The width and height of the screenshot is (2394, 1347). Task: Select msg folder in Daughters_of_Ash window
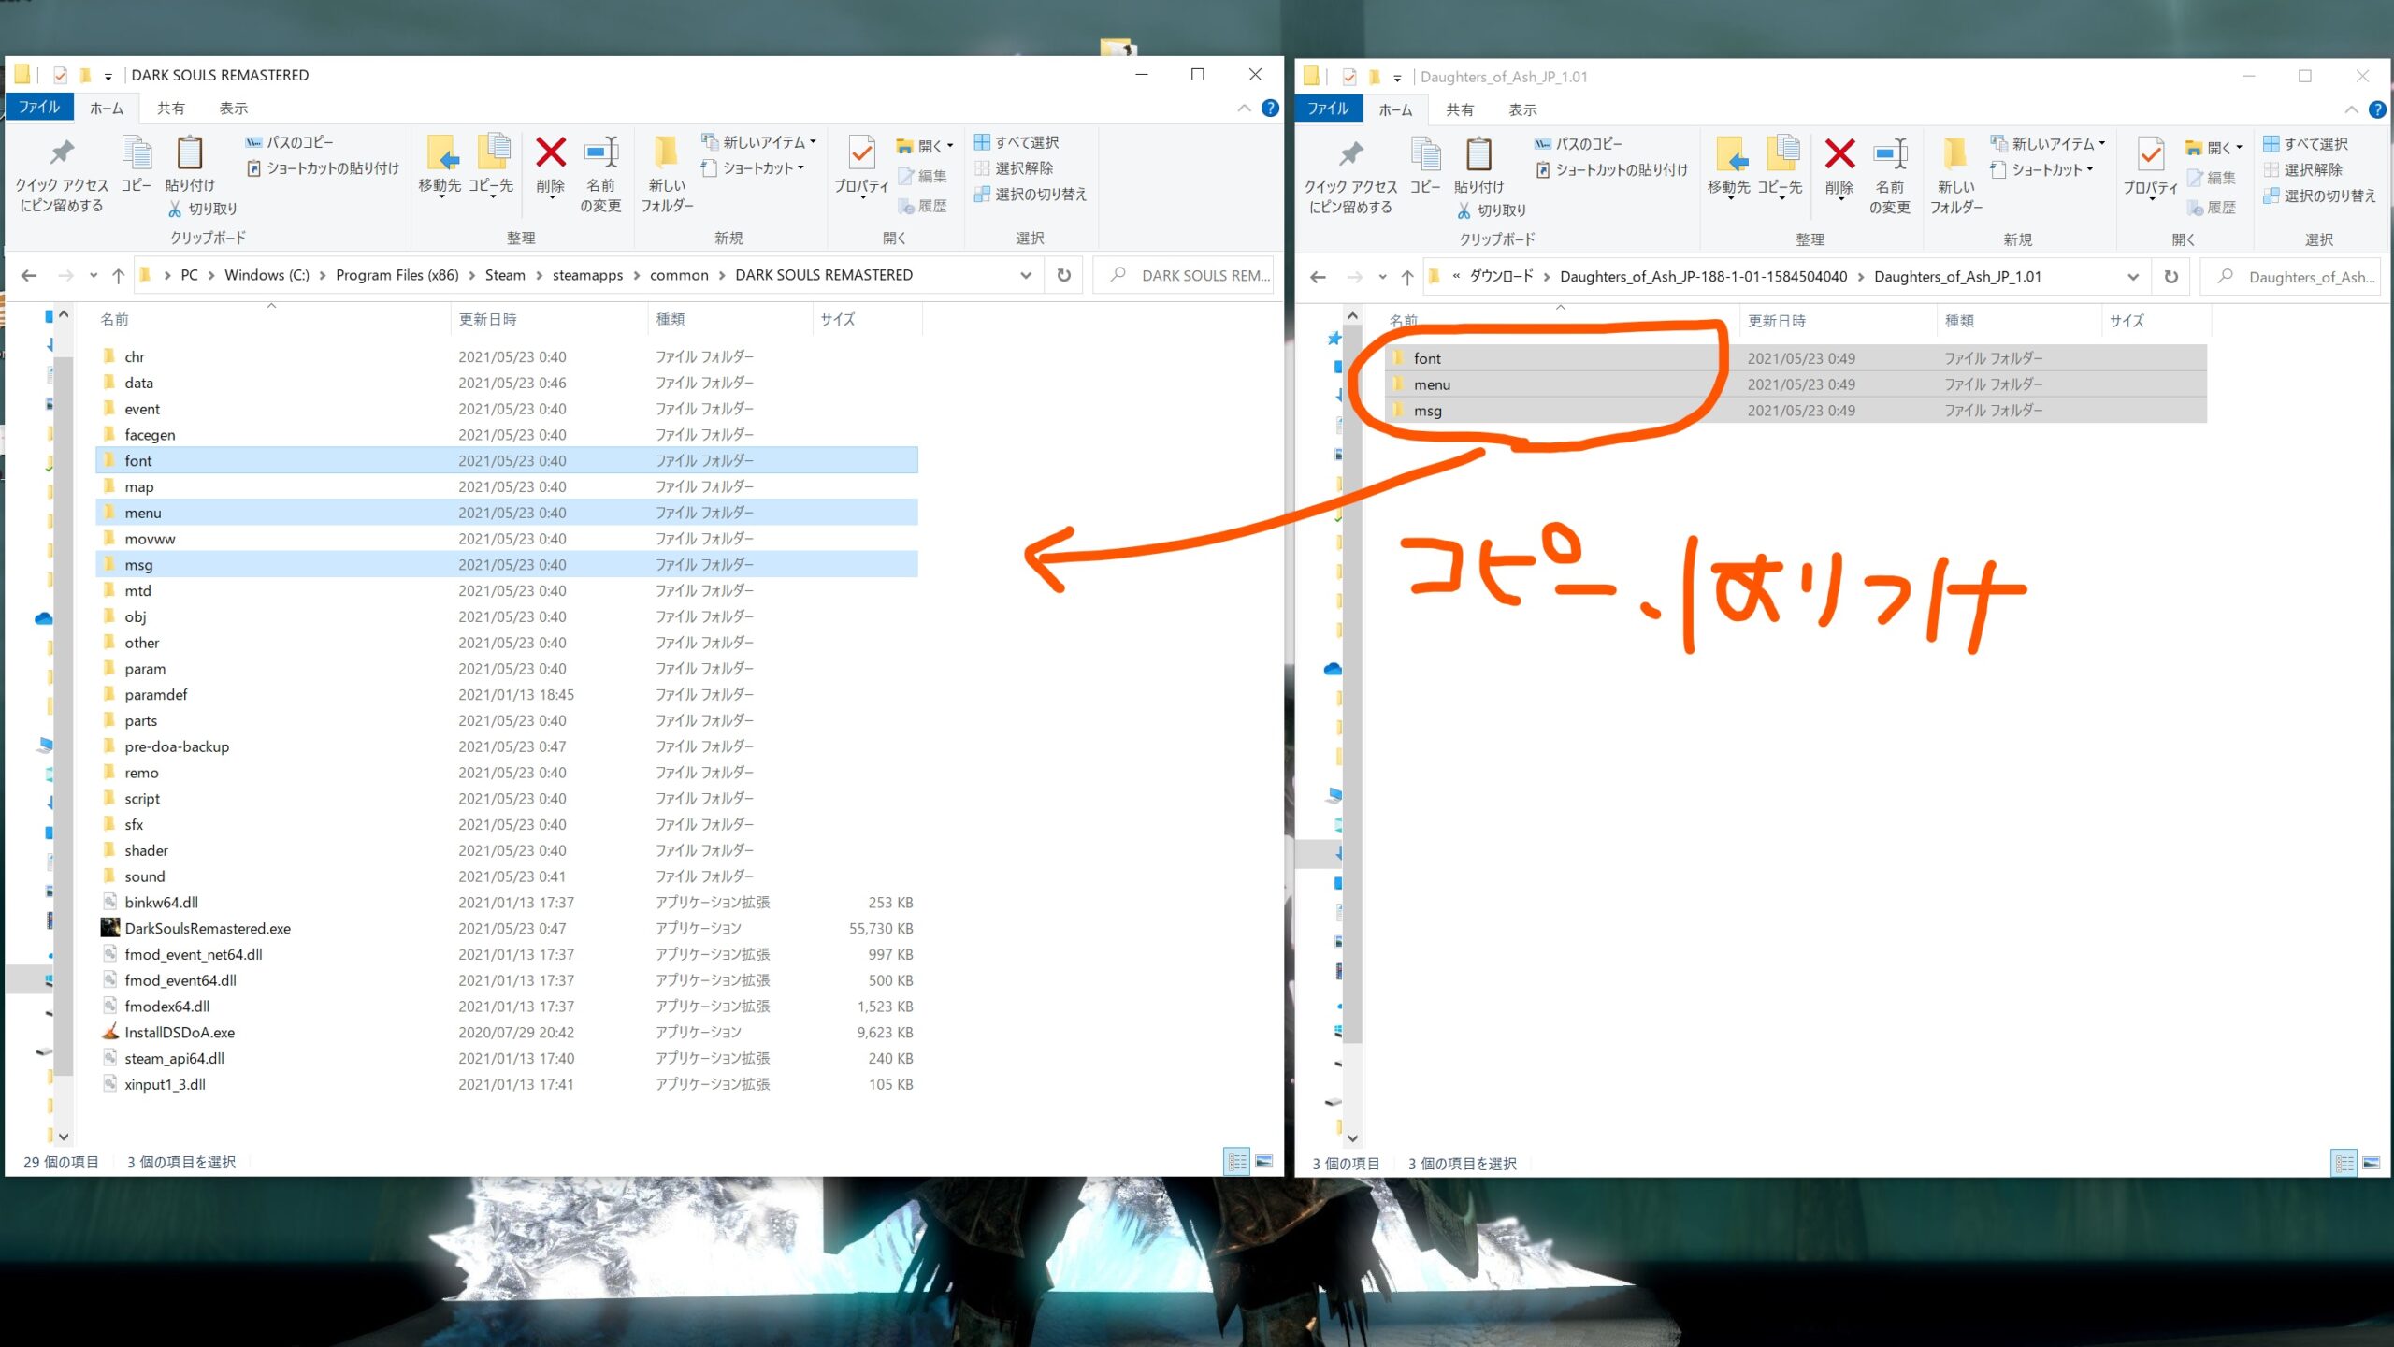tap(1795, 411)
